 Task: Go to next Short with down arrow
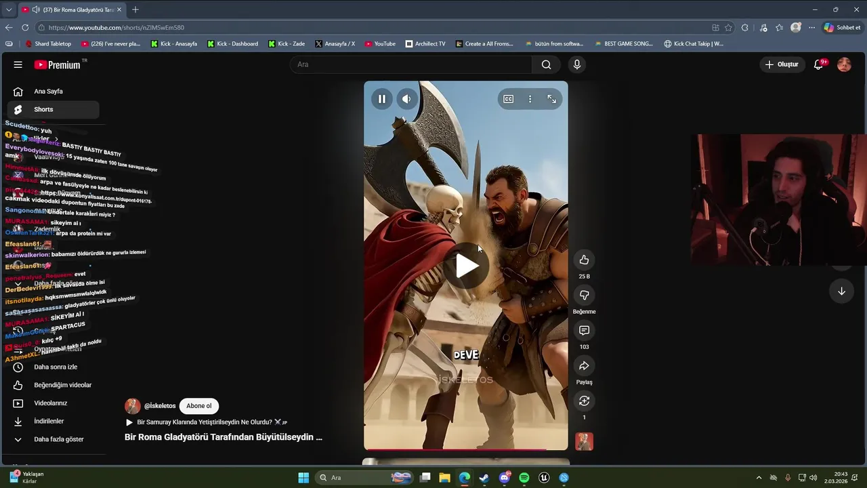[841, 291]
